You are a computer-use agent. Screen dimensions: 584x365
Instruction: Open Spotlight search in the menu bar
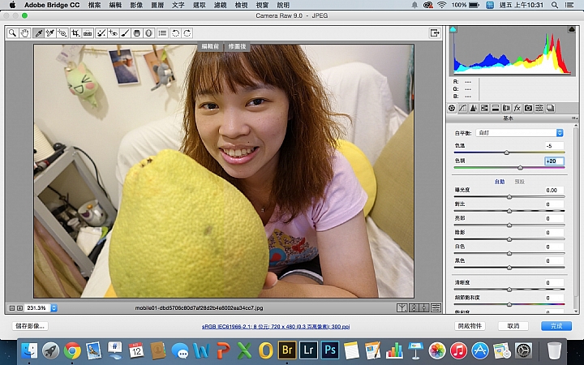(555, 5)
